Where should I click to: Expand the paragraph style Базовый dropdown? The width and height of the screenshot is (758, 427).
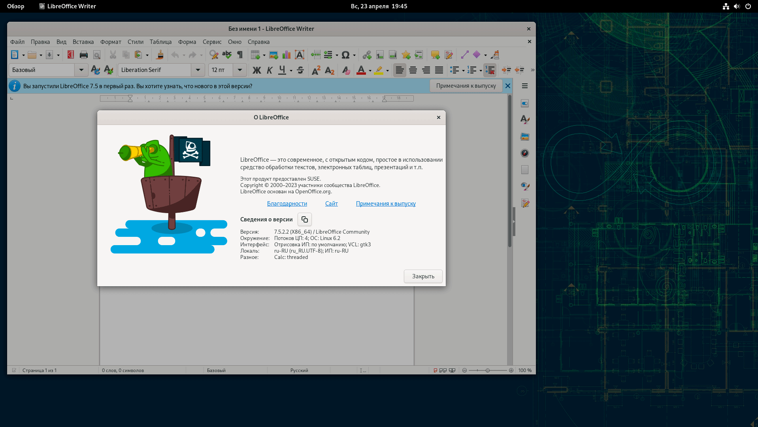[x=81, y=70]
